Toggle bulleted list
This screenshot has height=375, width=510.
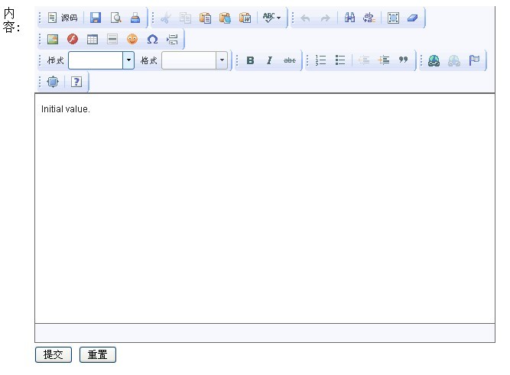click(x=340, y=60)
